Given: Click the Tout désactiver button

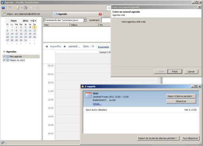Looking at the screenshot, I should click(190, 138).
